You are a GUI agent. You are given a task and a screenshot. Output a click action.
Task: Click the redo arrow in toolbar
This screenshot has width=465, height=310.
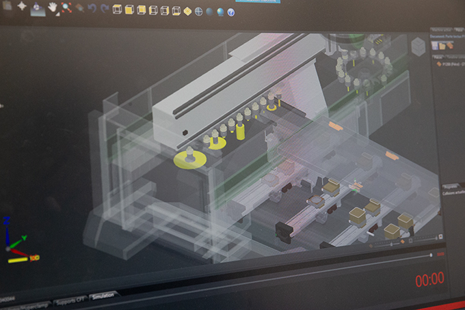(x=105, y=9)
